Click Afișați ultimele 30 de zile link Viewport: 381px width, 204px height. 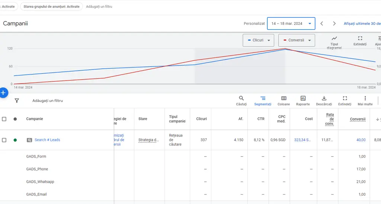[362, 23]
